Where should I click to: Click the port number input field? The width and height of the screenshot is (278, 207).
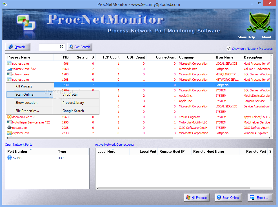(x=52, y=47)
